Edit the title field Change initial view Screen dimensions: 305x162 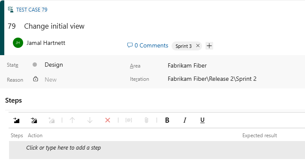pos(54,26)
